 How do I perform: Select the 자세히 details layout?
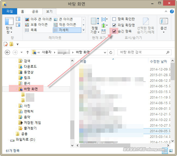click(x=67, y=30)
